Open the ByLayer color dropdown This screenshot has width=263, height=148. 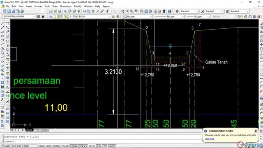tap(138, 16)
